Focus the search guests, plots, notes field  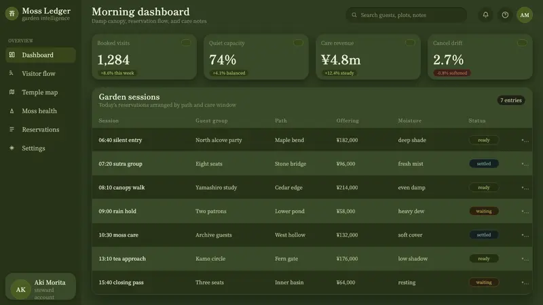(407, 15)
